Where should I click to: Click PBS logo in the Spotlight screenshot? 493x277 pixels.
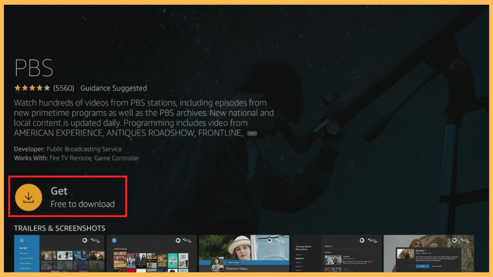pos(85,240)
